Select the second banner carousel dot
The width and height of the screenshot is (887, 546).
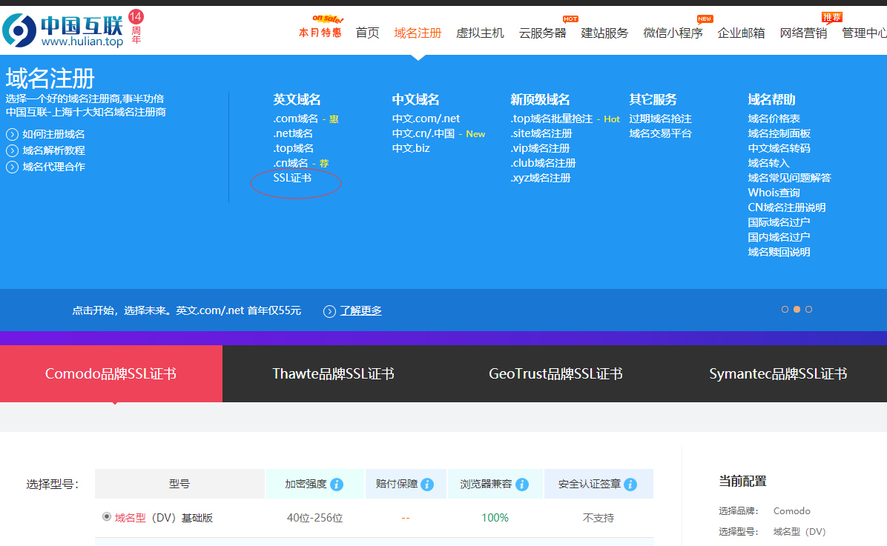tap(797, 309)
